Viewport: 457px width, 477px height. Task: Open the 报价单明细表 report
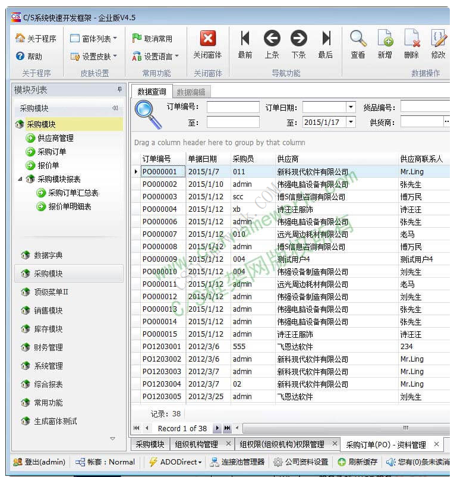70,206
